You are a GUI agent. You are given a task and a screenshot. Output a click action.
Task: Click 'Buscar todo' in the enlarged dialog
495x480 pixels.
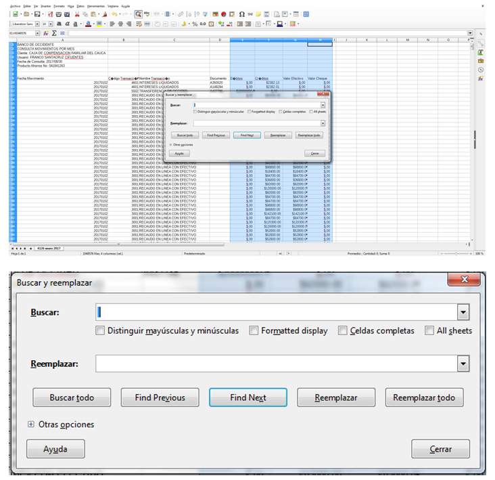(x=72, y=397)
